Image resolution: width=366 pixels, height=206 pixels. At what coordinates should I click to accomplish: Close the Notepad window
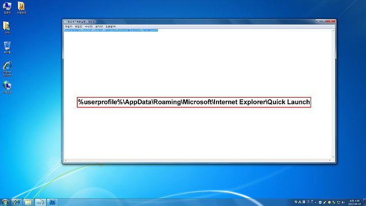(x=331, y=21)
